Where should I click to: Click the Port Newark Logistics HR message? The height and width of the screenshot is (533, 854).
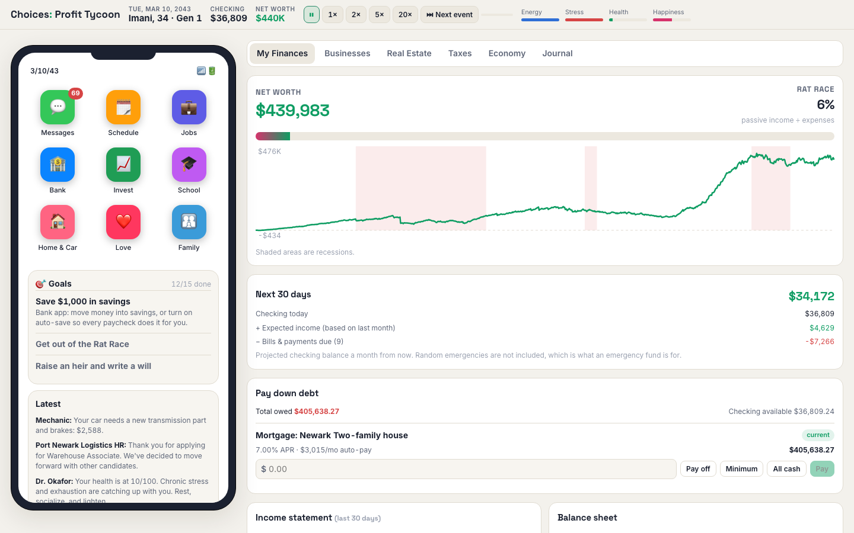[123, 455]
